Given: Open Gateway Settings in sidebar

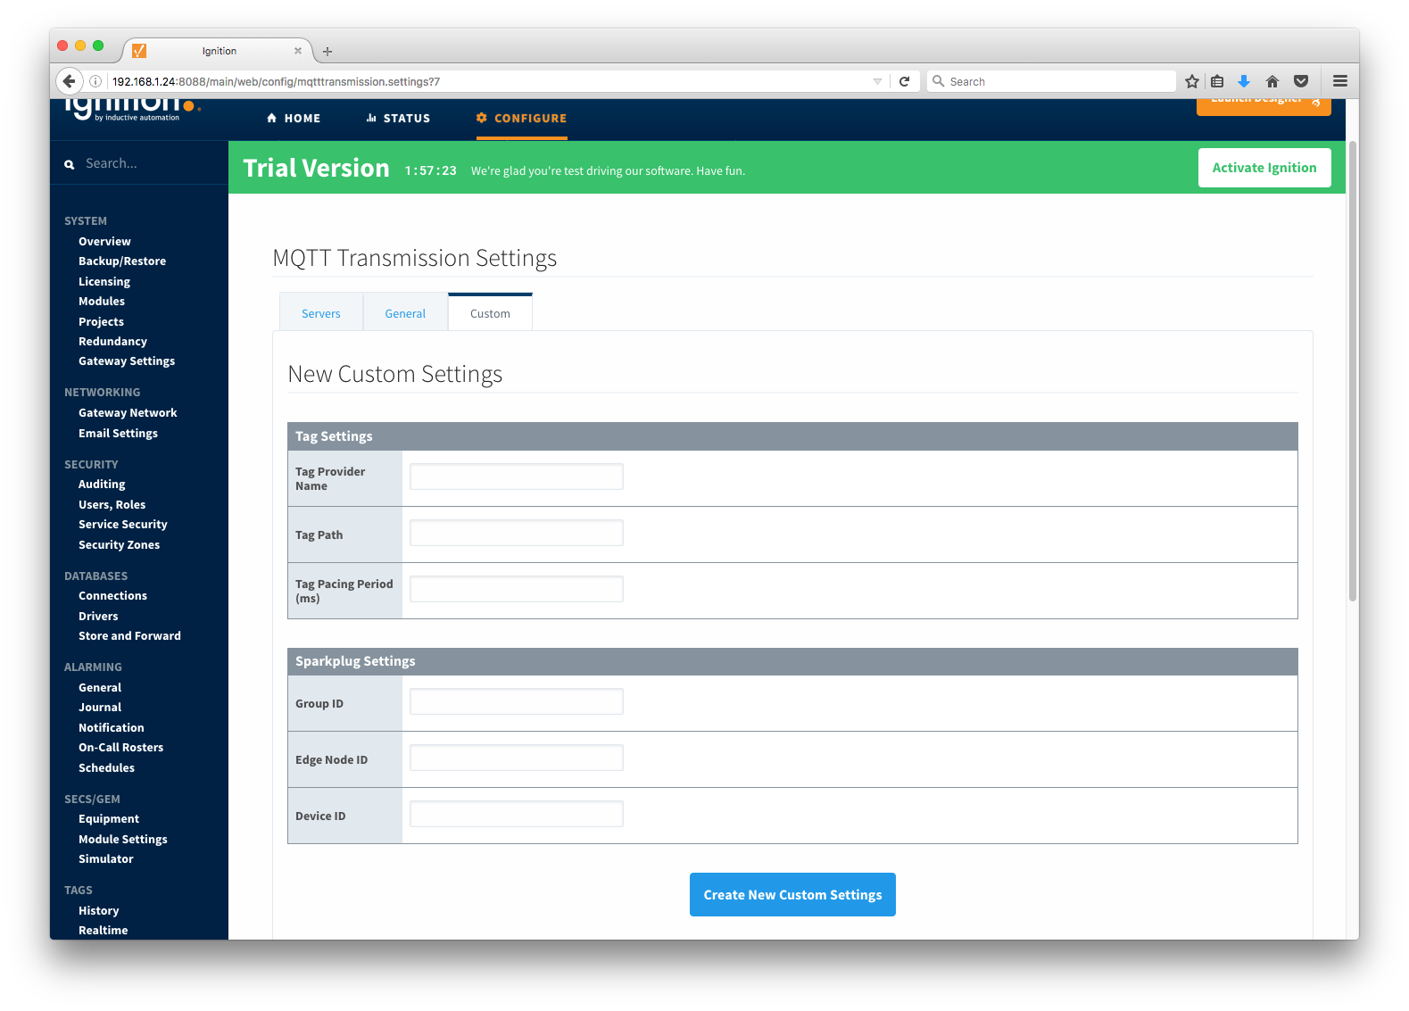Looking at the screenshot, I should point(127,360).
